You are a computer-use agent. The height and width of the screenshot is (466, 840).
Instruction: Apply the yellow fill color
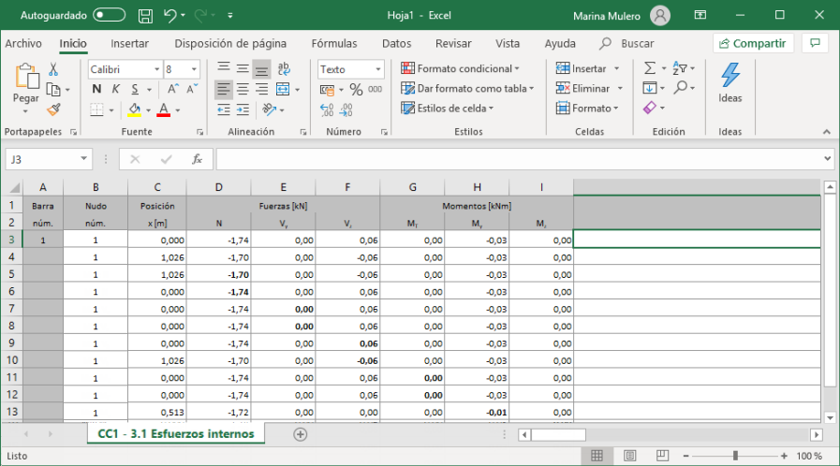pyautogui.click(x=135, y=109)
